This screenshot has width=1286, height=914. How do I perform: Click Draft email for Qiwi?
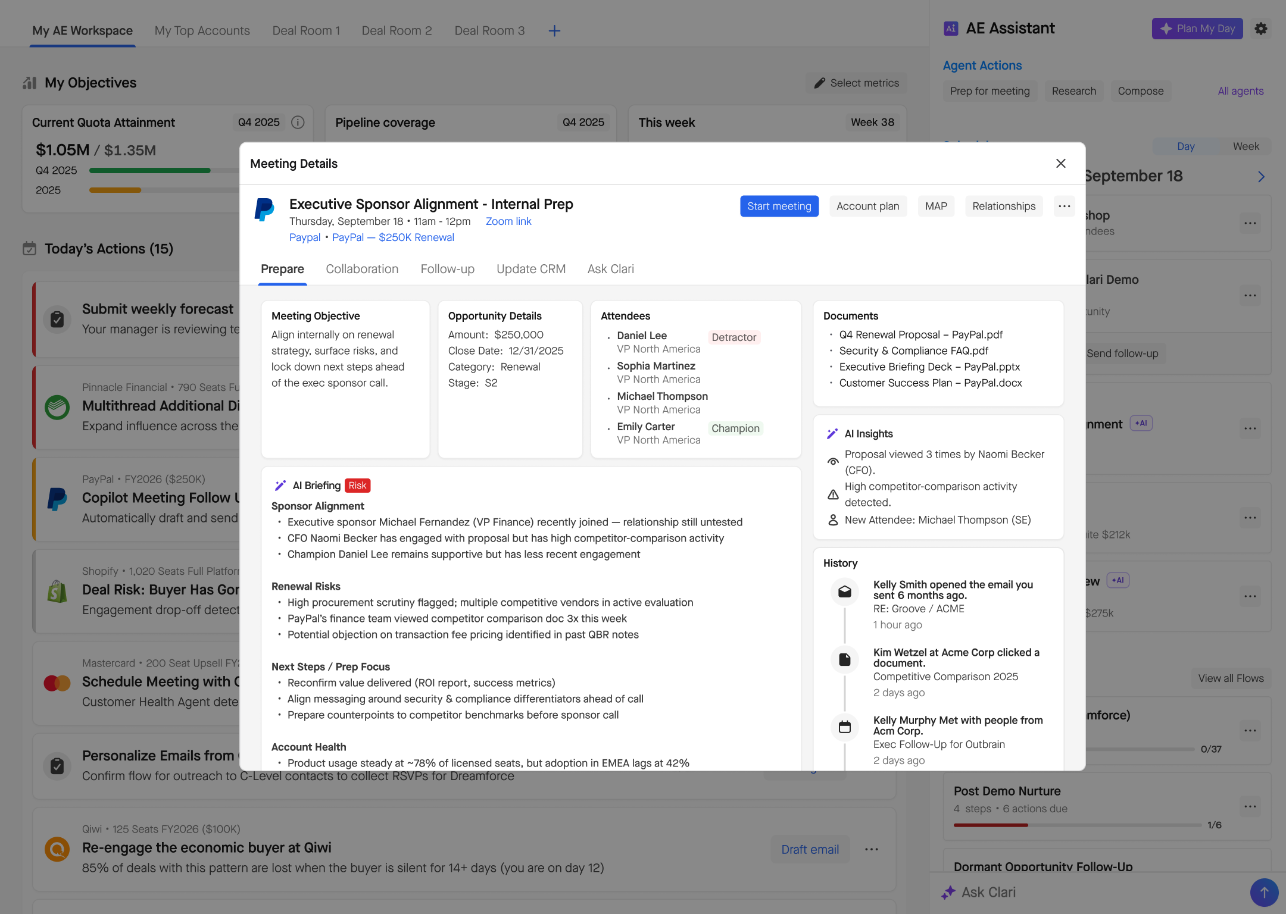click(810, 849)
